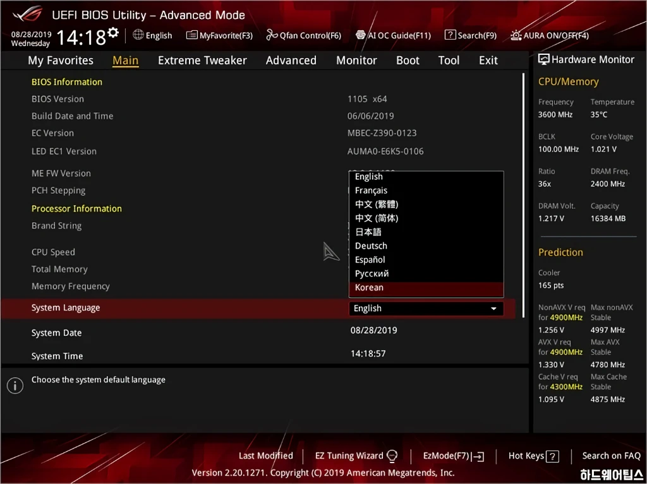Click the main panel vertical scrollbar

pos(524,196)
